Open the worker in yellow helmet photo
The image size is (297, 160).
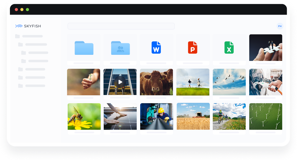(156, 116)
